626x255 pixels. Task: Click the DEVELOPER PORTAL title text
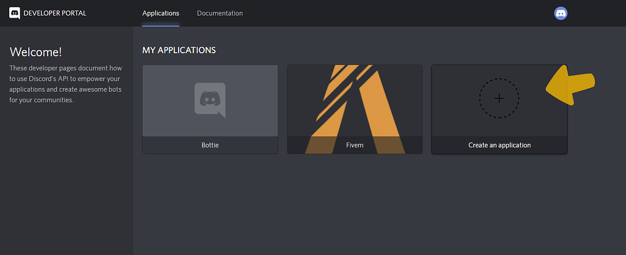pos(54,13)
